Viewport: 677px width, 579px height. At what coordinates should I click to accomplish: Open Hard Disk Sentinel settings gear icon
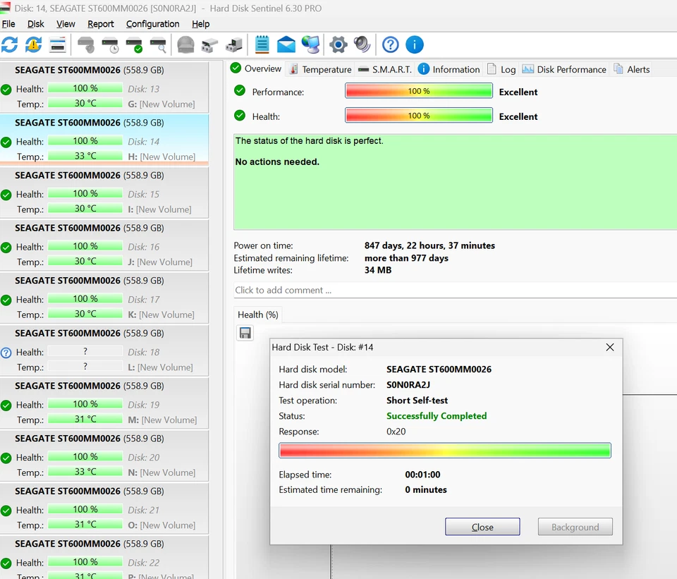click(338, 44)
